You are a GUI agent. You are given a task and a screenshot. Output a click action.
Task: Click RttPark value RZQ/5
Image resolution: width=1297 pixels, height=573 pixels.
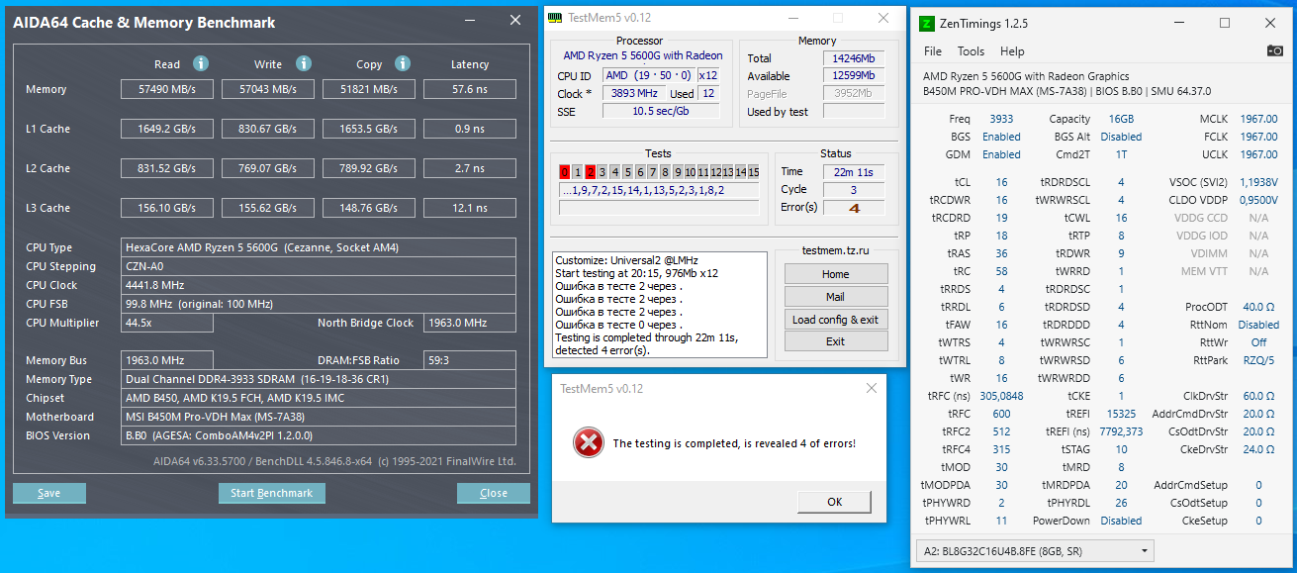[1258, 360]
